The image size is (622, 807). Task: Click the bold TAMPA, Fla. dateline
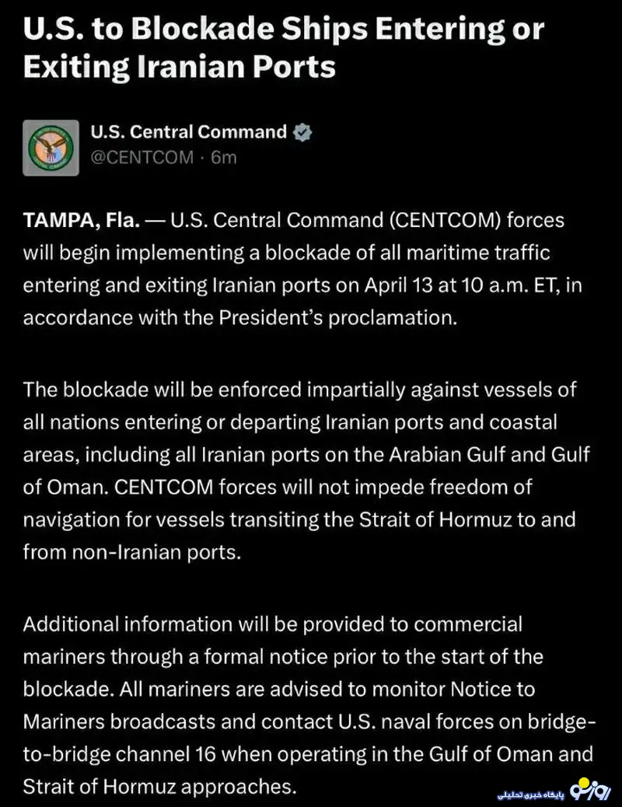point(82,221)
